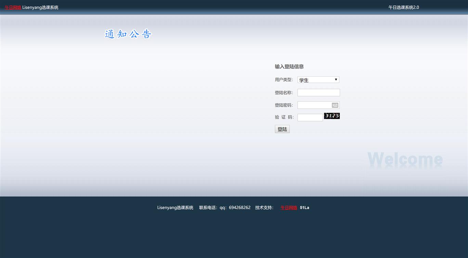Click the 登陆密码 label
The height and width of the screenshot is (258, 468).
284,105
